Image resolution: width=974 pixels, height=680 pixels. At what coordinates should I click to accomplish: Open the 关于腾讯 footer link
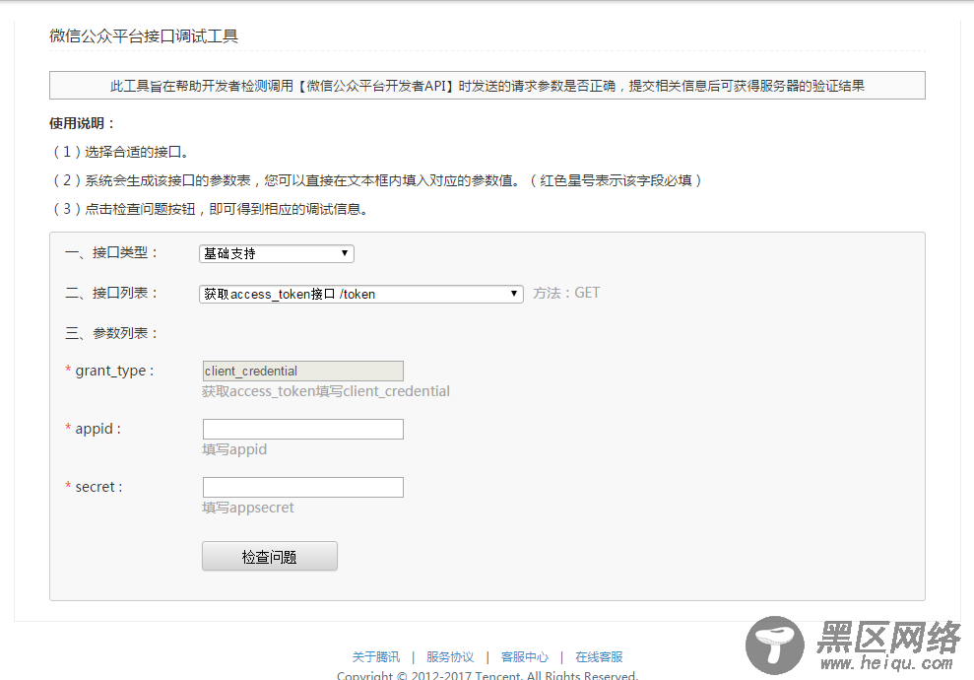pos(376,657)
